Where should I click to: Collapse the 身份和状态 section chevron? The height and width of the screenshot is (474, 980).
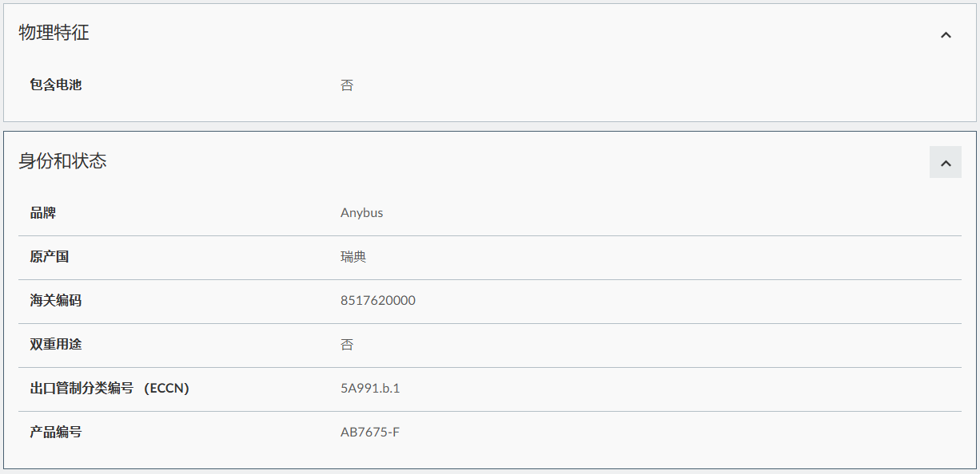coord(946,163)
